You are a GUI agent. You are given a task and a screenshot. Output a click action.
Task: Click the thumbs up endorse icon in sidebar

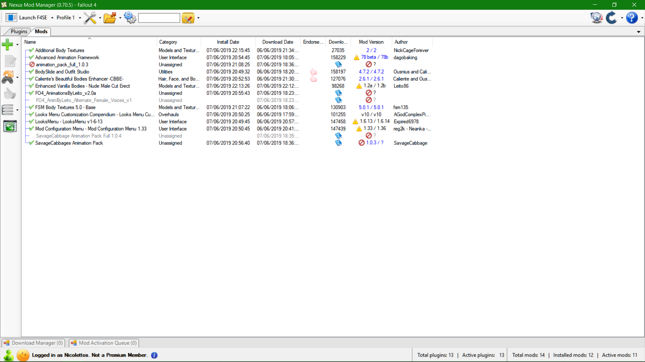[x=10, y=94]
